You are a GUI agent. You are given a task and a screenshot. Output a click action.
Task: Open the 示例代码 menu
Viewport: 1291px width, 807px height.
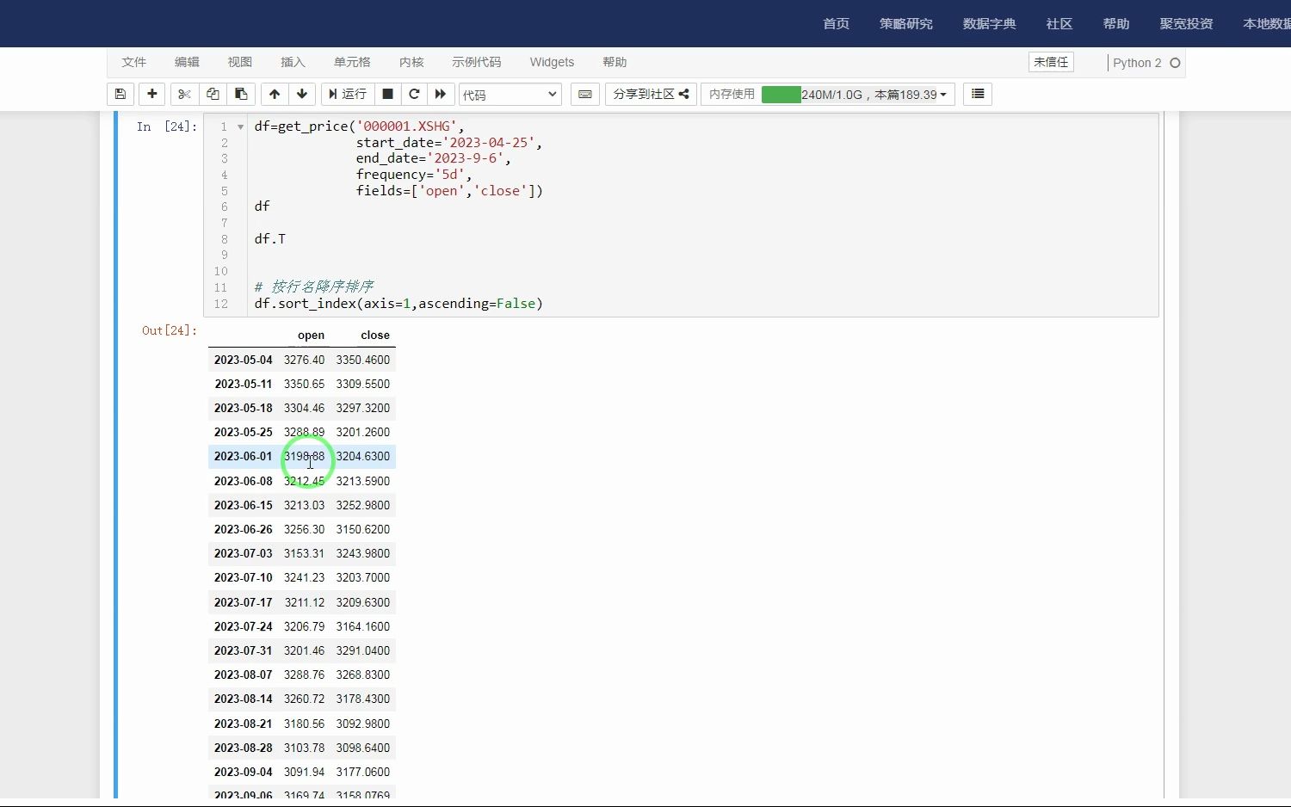[476, 62]
